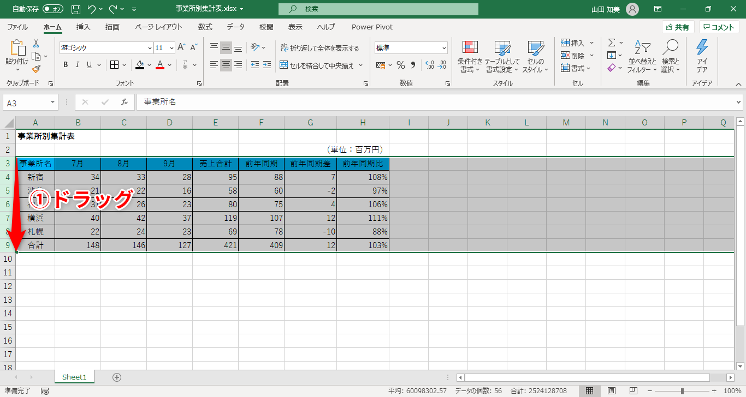746x397 pixels.
Task: Toggle Wrap Text (折り返して全体を表示する)
Action: (x=319, y=48)
